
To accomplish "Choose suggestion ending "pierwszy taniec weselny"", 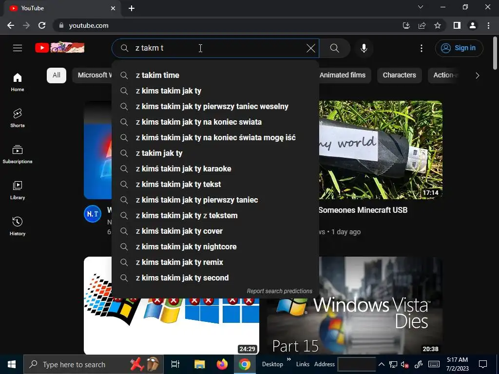I will click(215, 107).
